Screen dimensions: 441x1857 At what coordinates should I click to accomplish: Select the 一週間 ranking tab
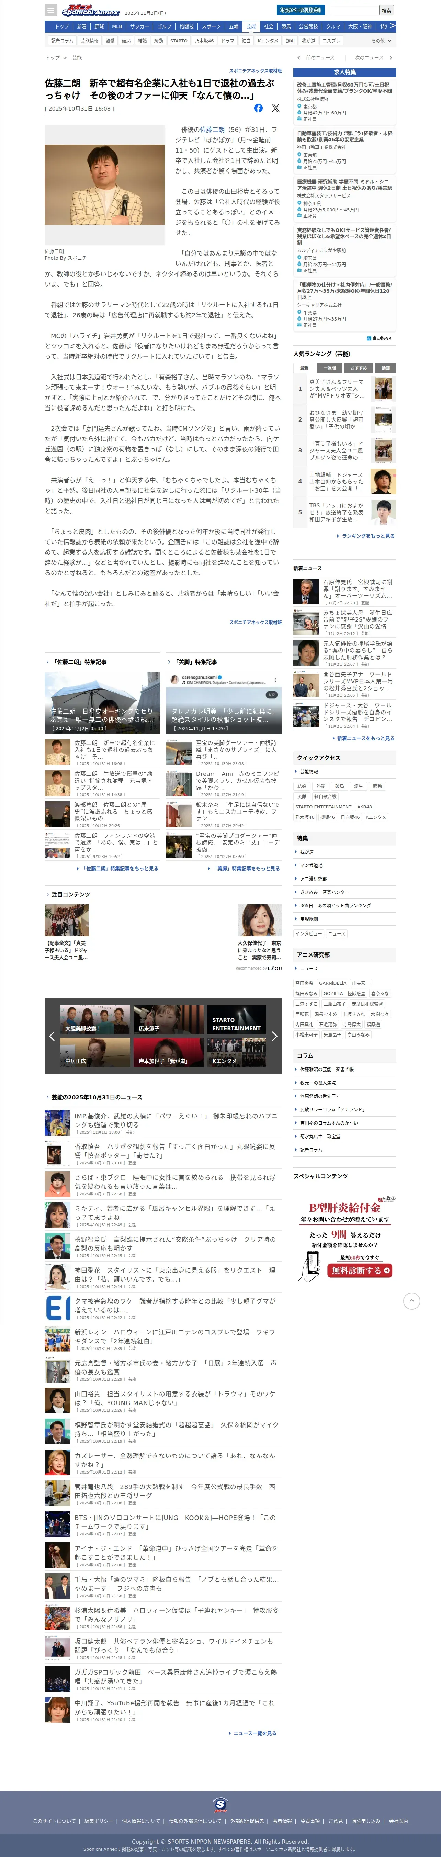[329, 368]
